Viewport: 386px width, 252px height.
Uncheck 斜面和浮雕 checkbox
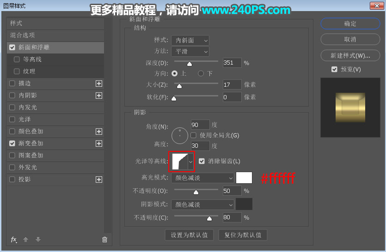pos(12,47)
